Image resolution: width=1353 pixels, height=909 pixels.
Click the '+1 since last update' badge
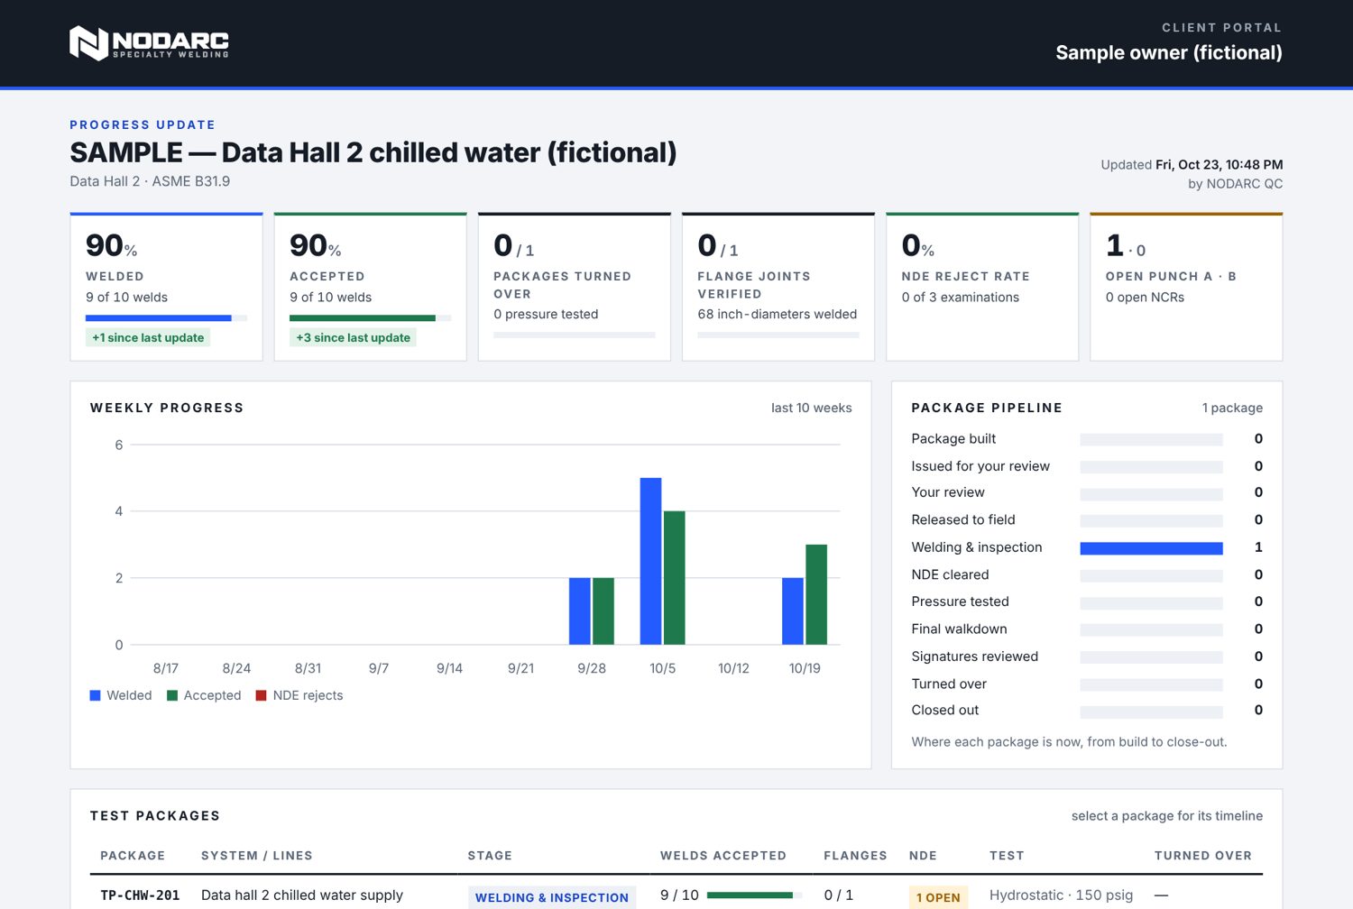coord(148,337)
